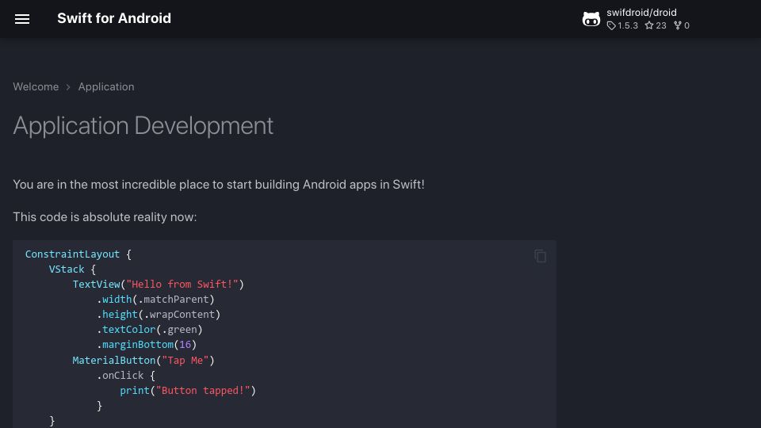Image resolution: width=761 pixels, height=428 pixels.
Task: Click the .width(.matchParent) code line
Action: [x=155, y=300]
